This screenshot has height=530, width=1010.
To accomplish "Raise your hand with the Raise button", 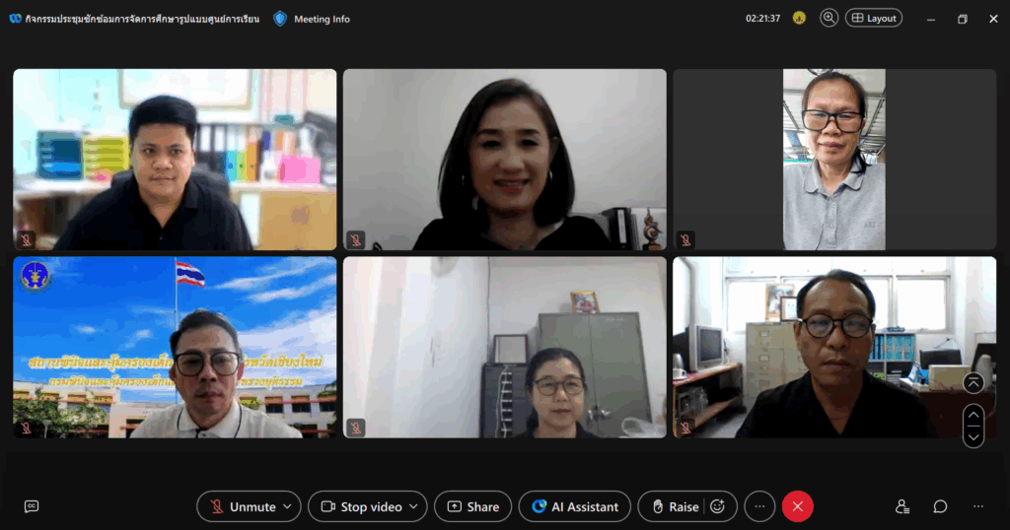I will (x=675, y=506).
